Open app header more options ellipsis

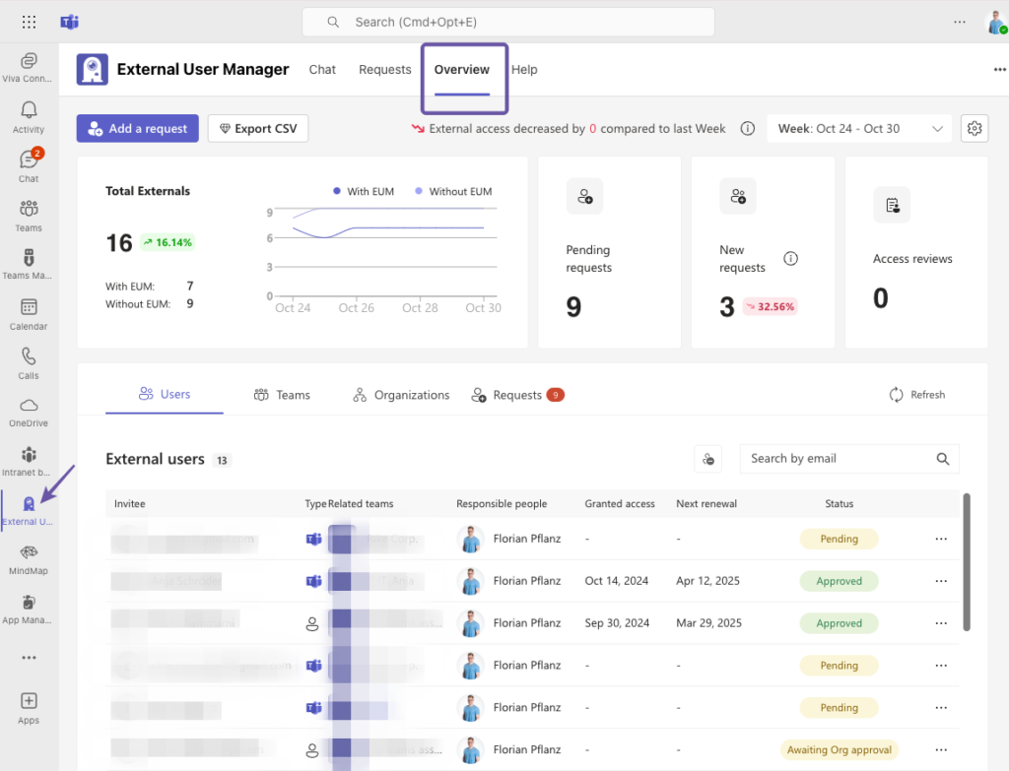[x=999, y=70]
